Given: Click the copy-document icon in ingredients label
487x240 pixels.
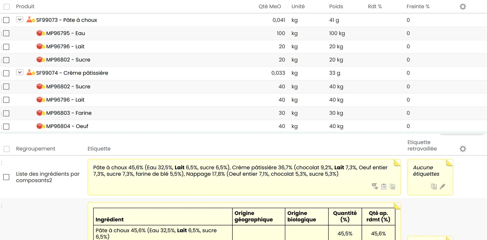Looking at the screenshot, I should (x=392, y=187).
